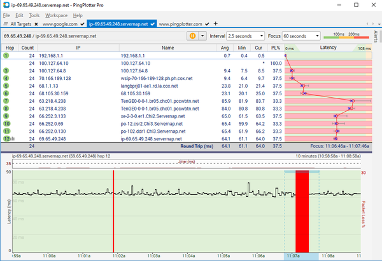Click the Min column header
This screenshot has width=382, height=261.
pos(242,48)
